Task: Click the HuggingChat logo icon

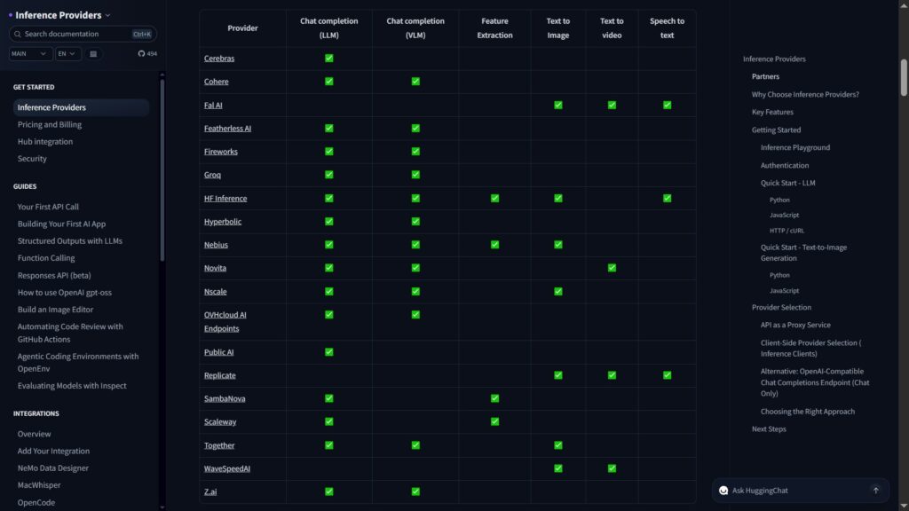Action: point(723,491)
